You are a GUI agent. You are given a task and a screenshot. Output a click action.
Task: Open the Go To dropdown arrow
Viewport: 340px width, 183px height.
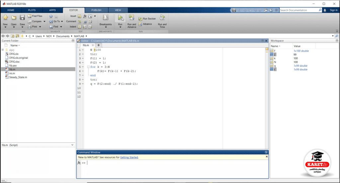tap(62, 22)
